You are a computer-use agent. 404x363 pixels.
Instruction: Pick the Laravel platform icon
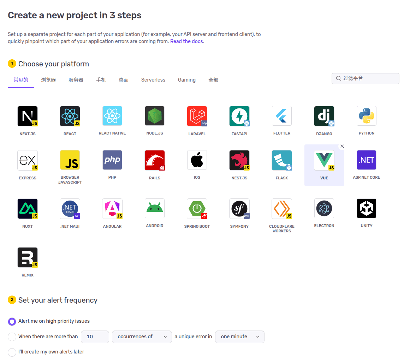coord(197,116)
